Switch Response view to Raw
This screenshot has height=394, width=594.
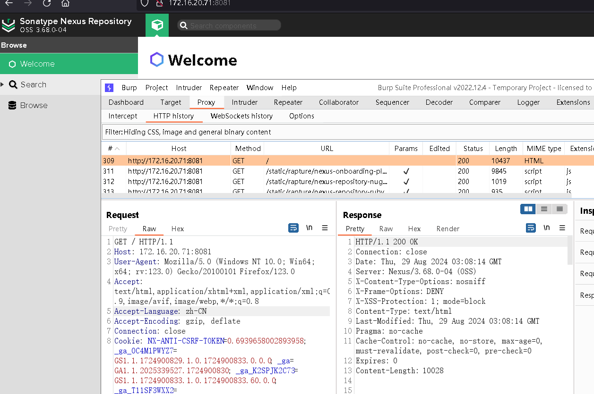click(x=386, y=229)
